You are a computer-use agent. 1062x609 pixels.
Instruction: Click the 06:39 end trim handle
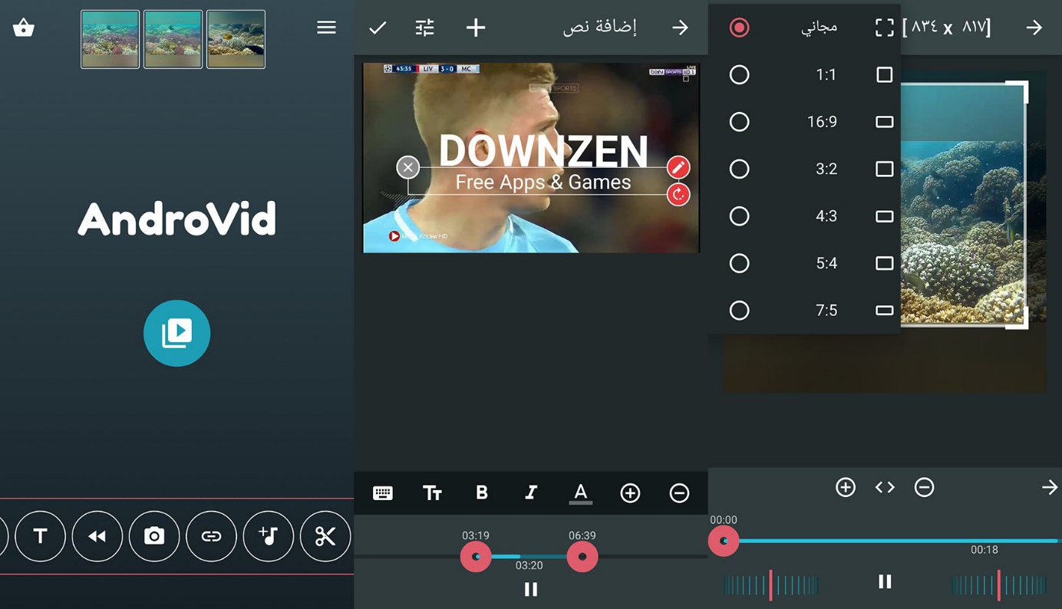582,556
